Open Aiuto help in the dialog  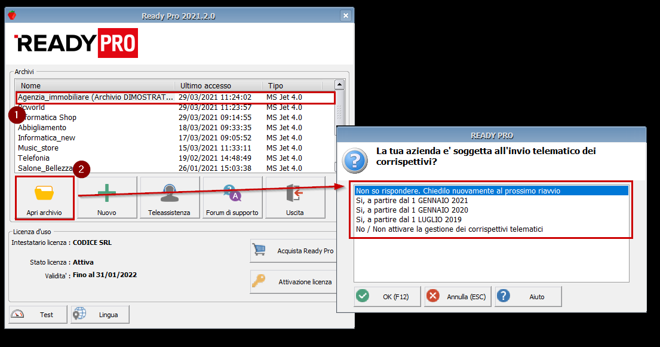coord(528,296)
